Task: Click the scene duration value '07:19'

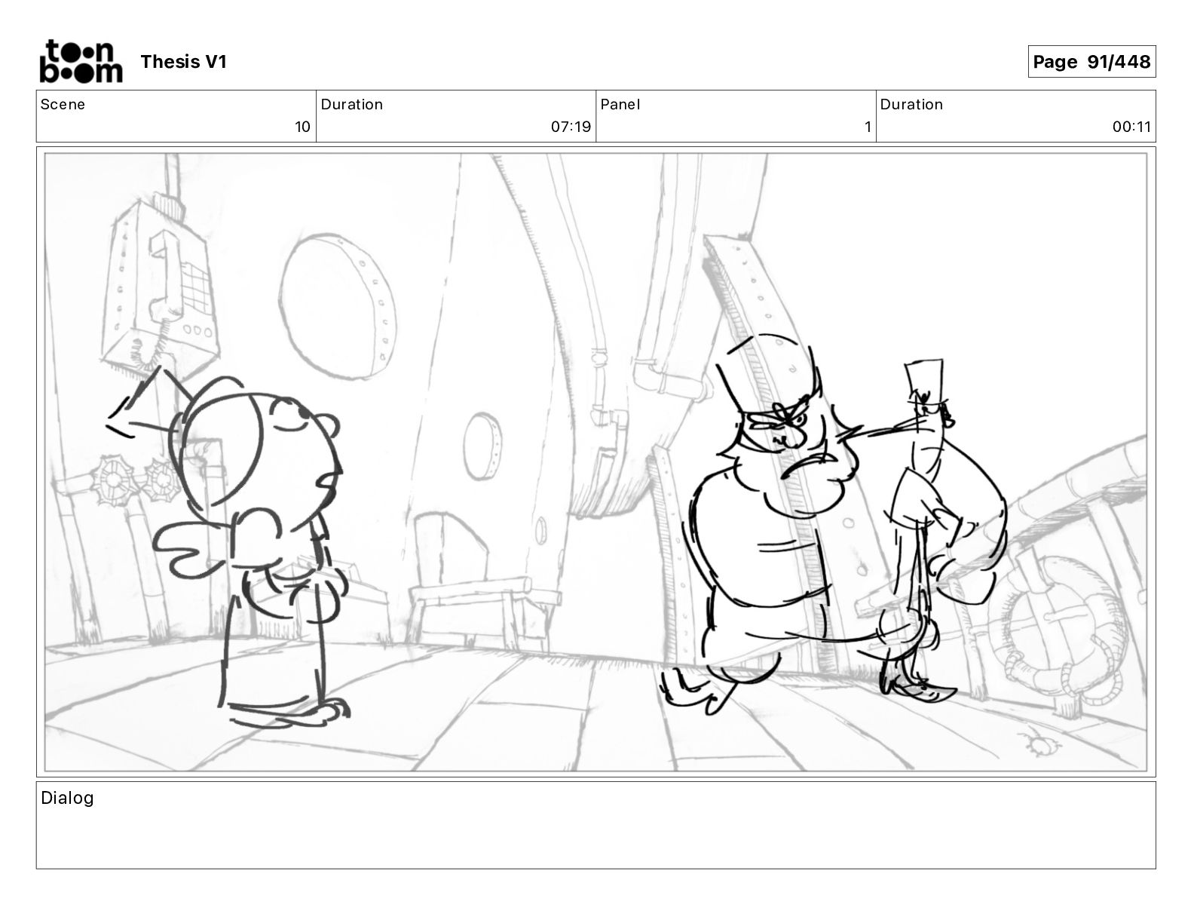Action: [571, 127]
